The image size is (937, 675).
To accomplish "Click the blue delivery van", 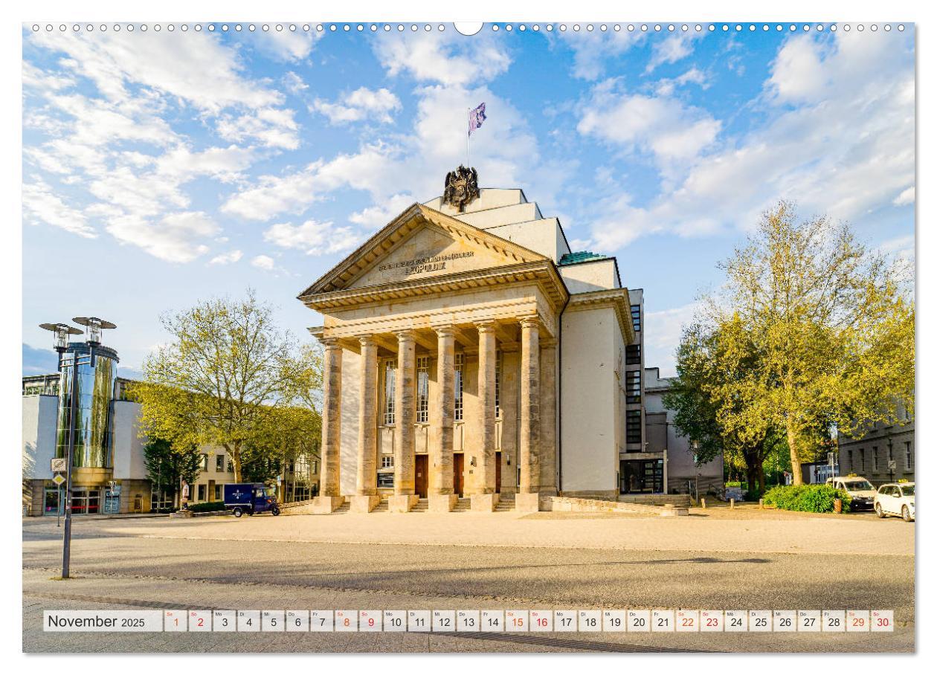I will point(251,500).
